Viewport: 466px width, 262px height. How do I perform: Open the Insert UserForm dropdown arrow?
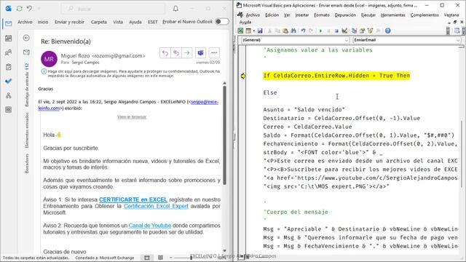click(x=253, y=31)
